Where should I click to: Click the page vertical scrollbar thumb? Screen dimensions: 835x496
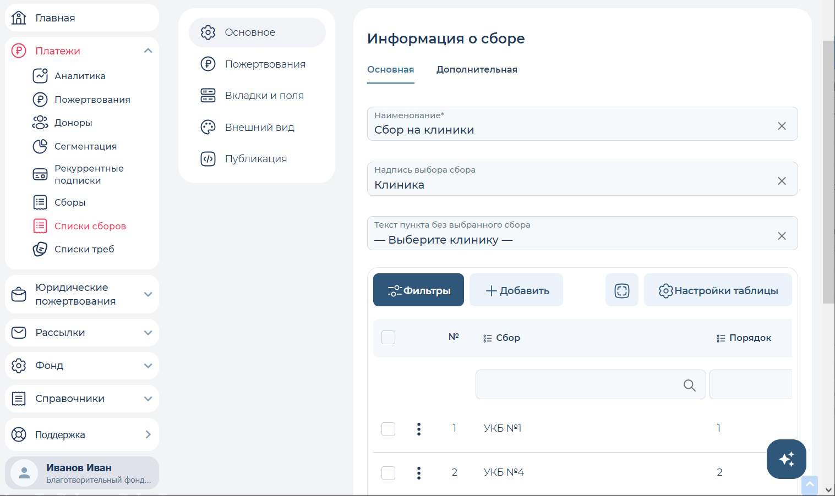point(828,172)
